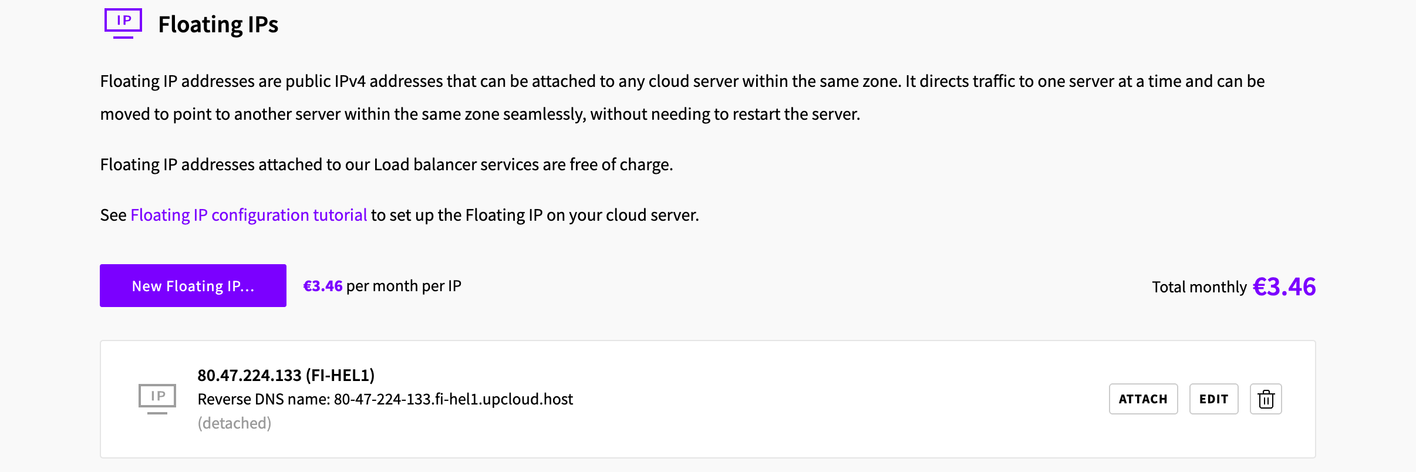
Task: Edit the 80.47.224.133 floating IP
Action: (x=1213, y=399)
